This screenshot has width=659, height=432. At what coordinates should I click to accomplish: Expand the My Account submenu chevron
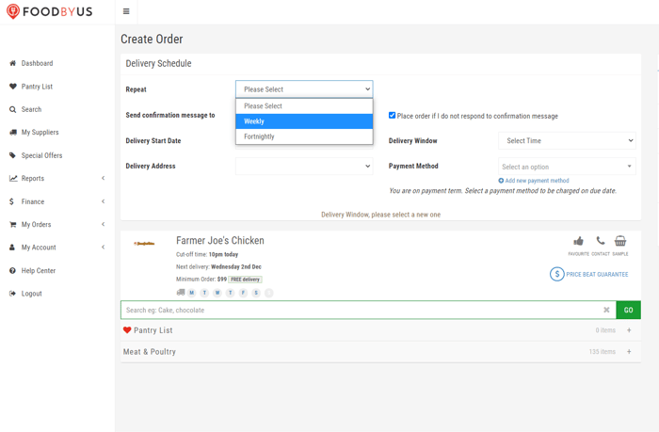coord(103,248)
